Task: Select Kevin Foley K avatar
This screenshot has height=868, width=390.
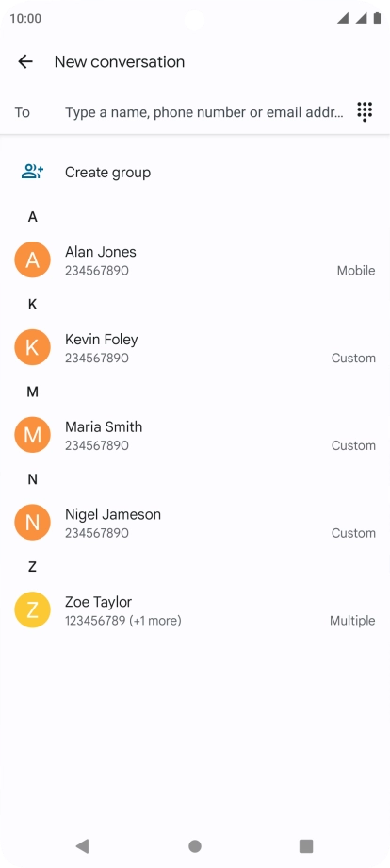Action: pos(33,347)
